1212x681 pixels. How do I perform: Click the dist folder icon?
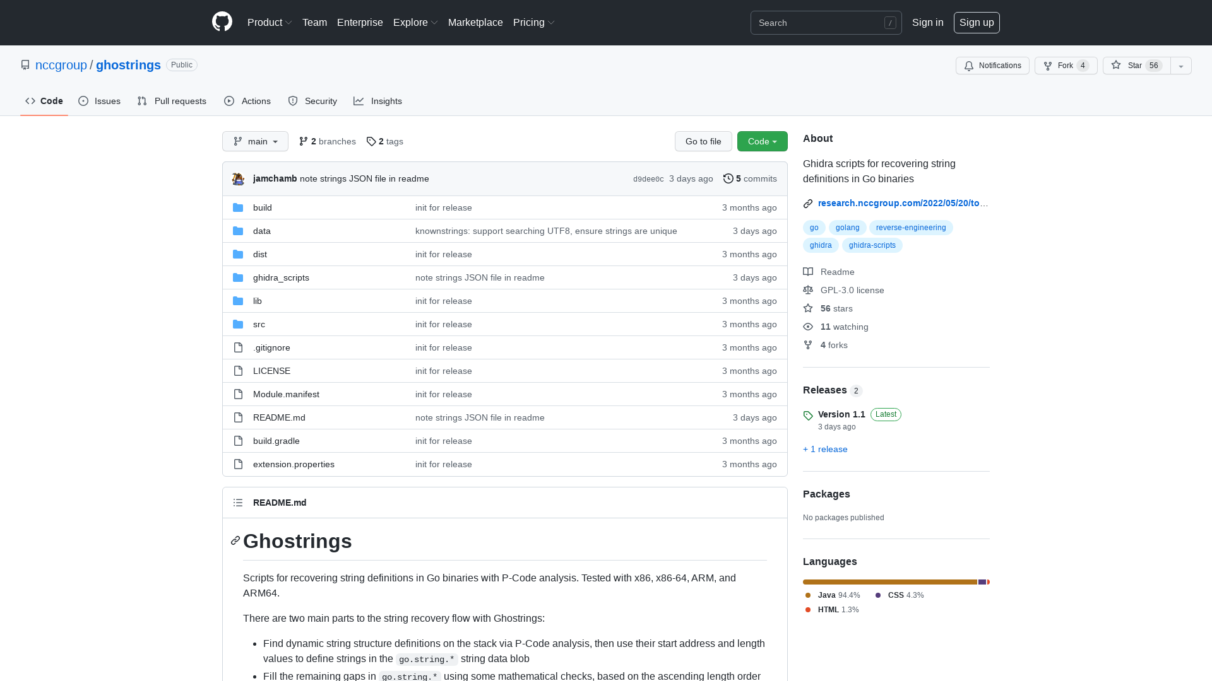[x=238, y=254]
